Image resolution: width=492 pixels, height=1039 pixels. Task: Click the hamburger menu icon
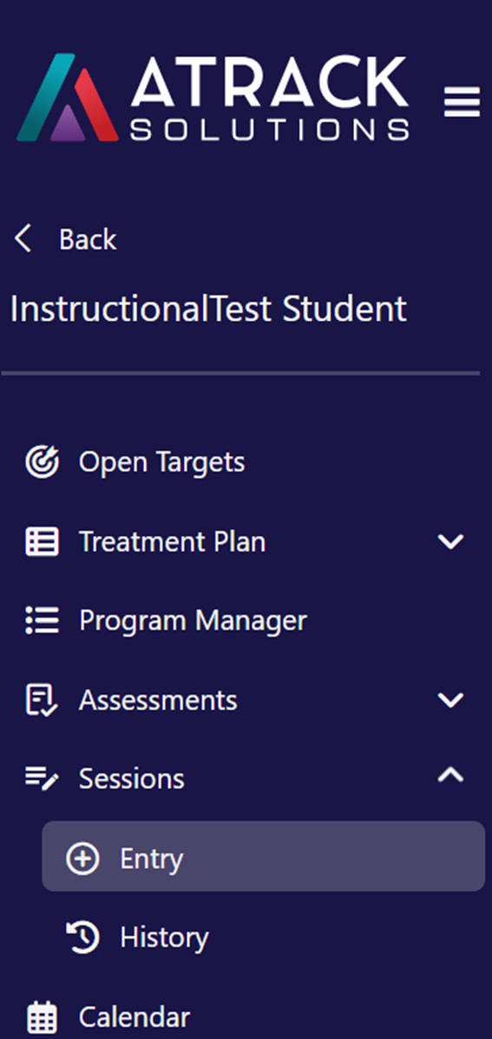point(462,102)
